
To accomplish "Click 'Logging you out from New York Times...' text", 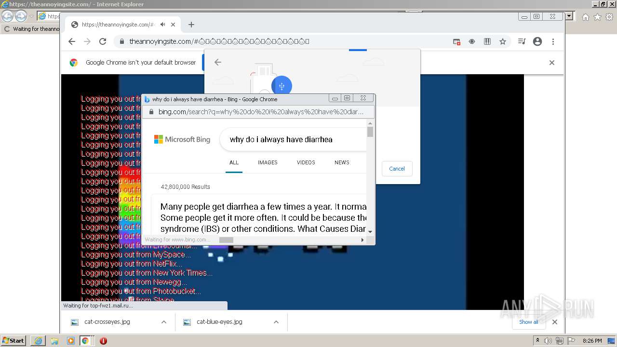I will tap(147, 273).
